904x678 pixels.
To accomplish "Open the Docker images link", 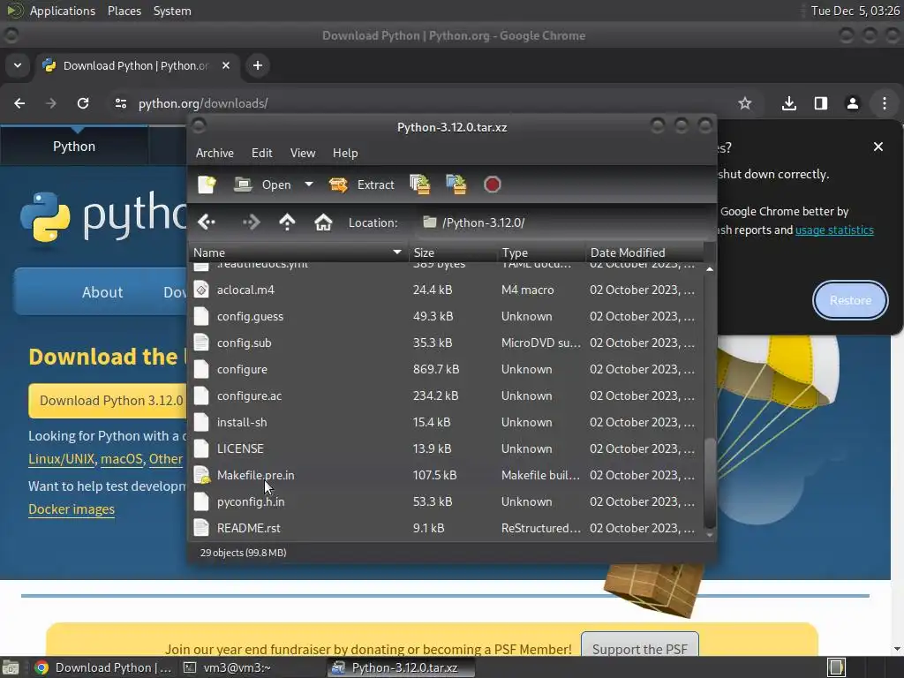I will (72, 509).
